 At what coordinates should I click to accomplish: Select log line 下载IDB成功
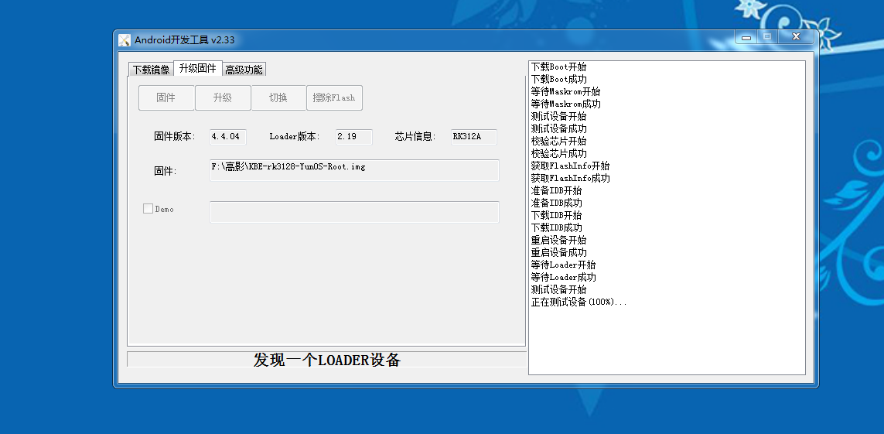point(556,227)
